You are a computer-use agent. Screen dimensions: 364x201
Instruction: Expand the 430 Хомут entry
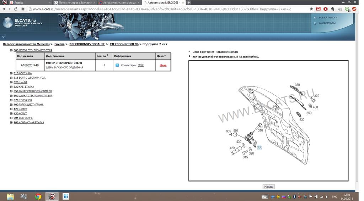11,113
